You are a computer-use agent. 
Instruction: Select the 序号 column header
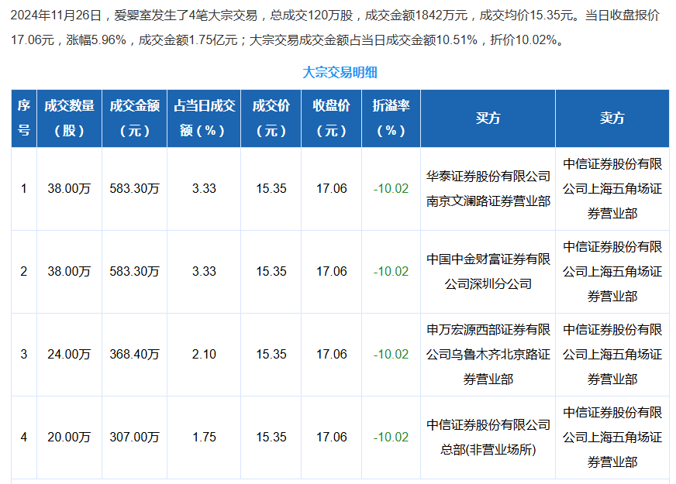(x=24, y=118)
